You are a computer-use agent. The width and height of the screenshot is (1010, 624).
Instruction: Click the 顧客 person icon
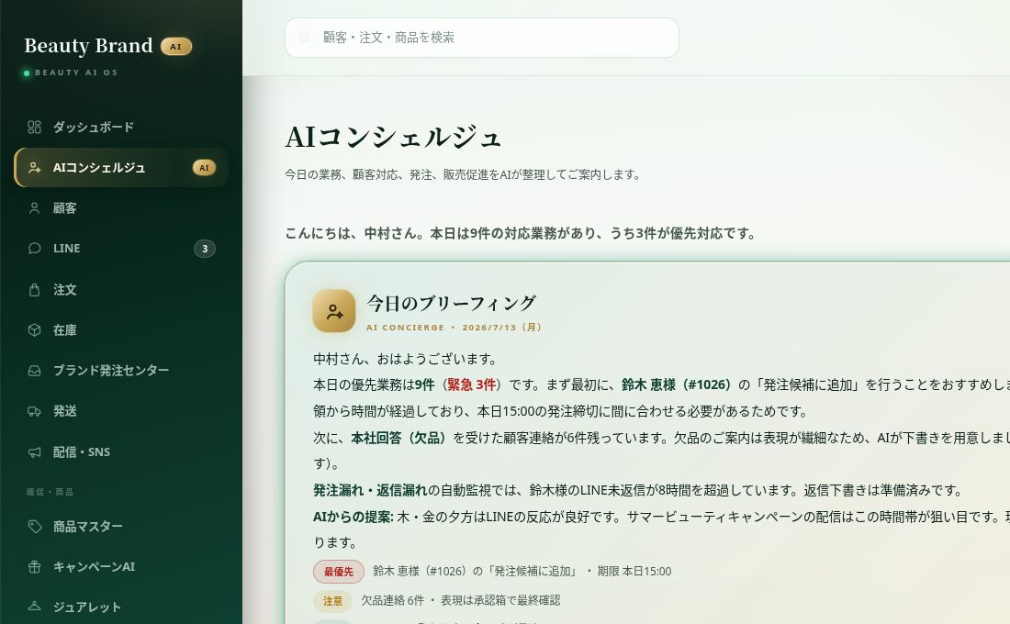(x=34, y=208)
